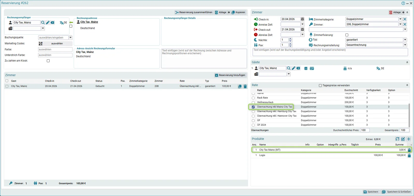The image size is (414, 196).
Task: Search for a Rechnungsempfänger with the magnifier
Action: pos(43,23)
